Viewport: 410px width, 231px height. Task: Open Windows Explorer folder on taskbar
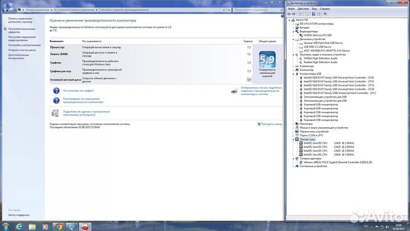click(32, 227)
